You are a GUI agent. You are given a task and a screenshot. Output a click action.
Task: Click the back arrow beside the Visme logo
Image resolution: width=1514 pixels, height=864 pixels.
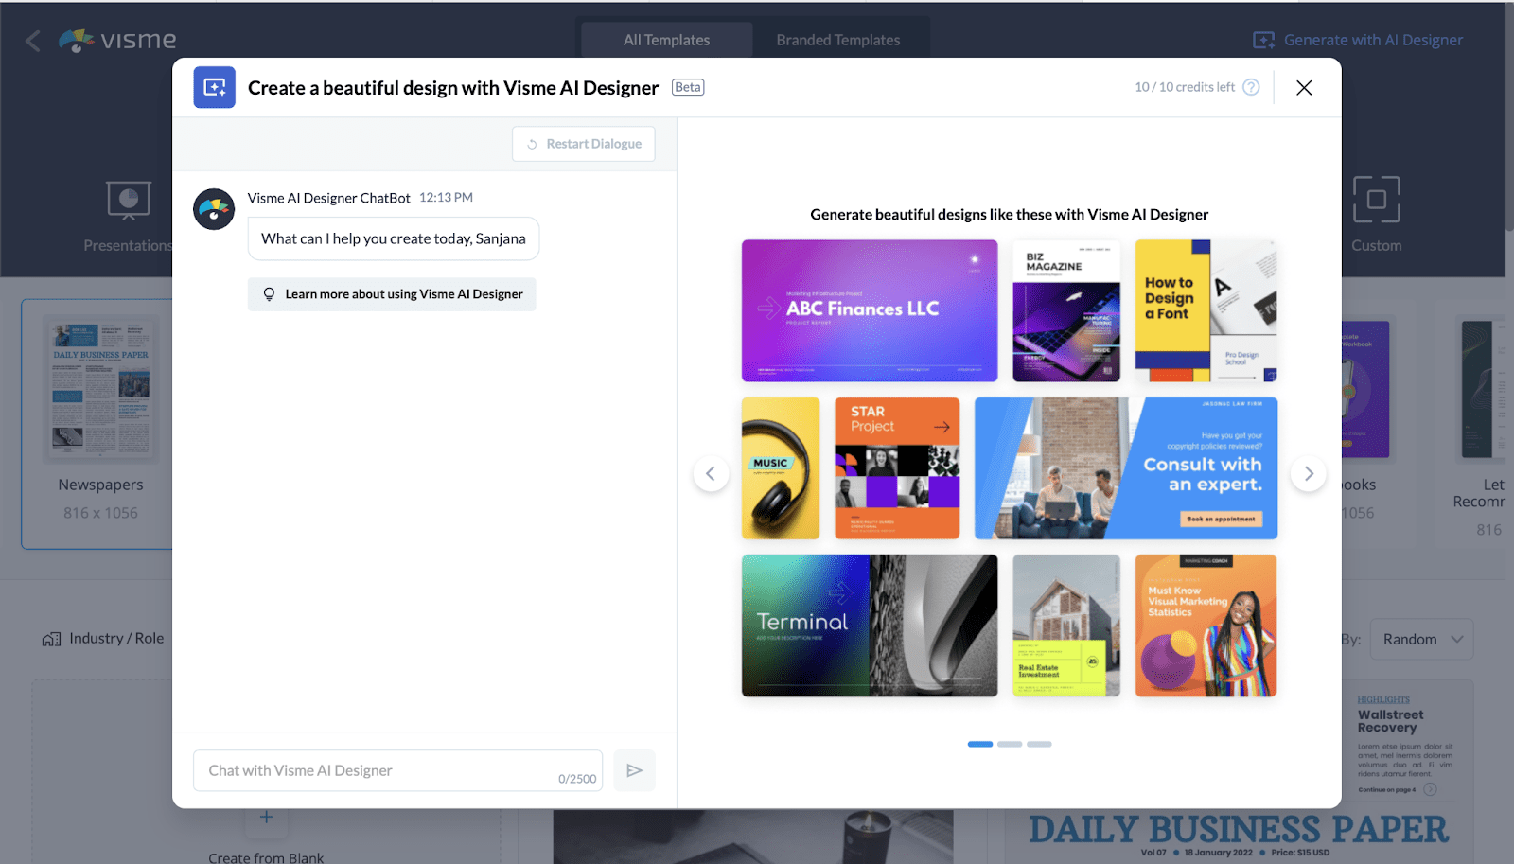click(31, 39)
